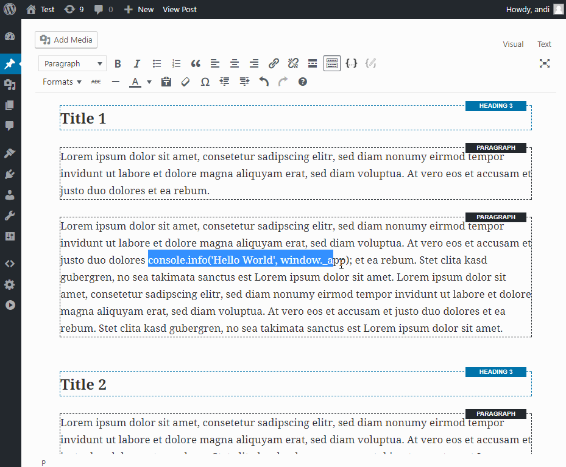
Task: Enter distraction-free fullscreen mode
Action: coord(544,63)
